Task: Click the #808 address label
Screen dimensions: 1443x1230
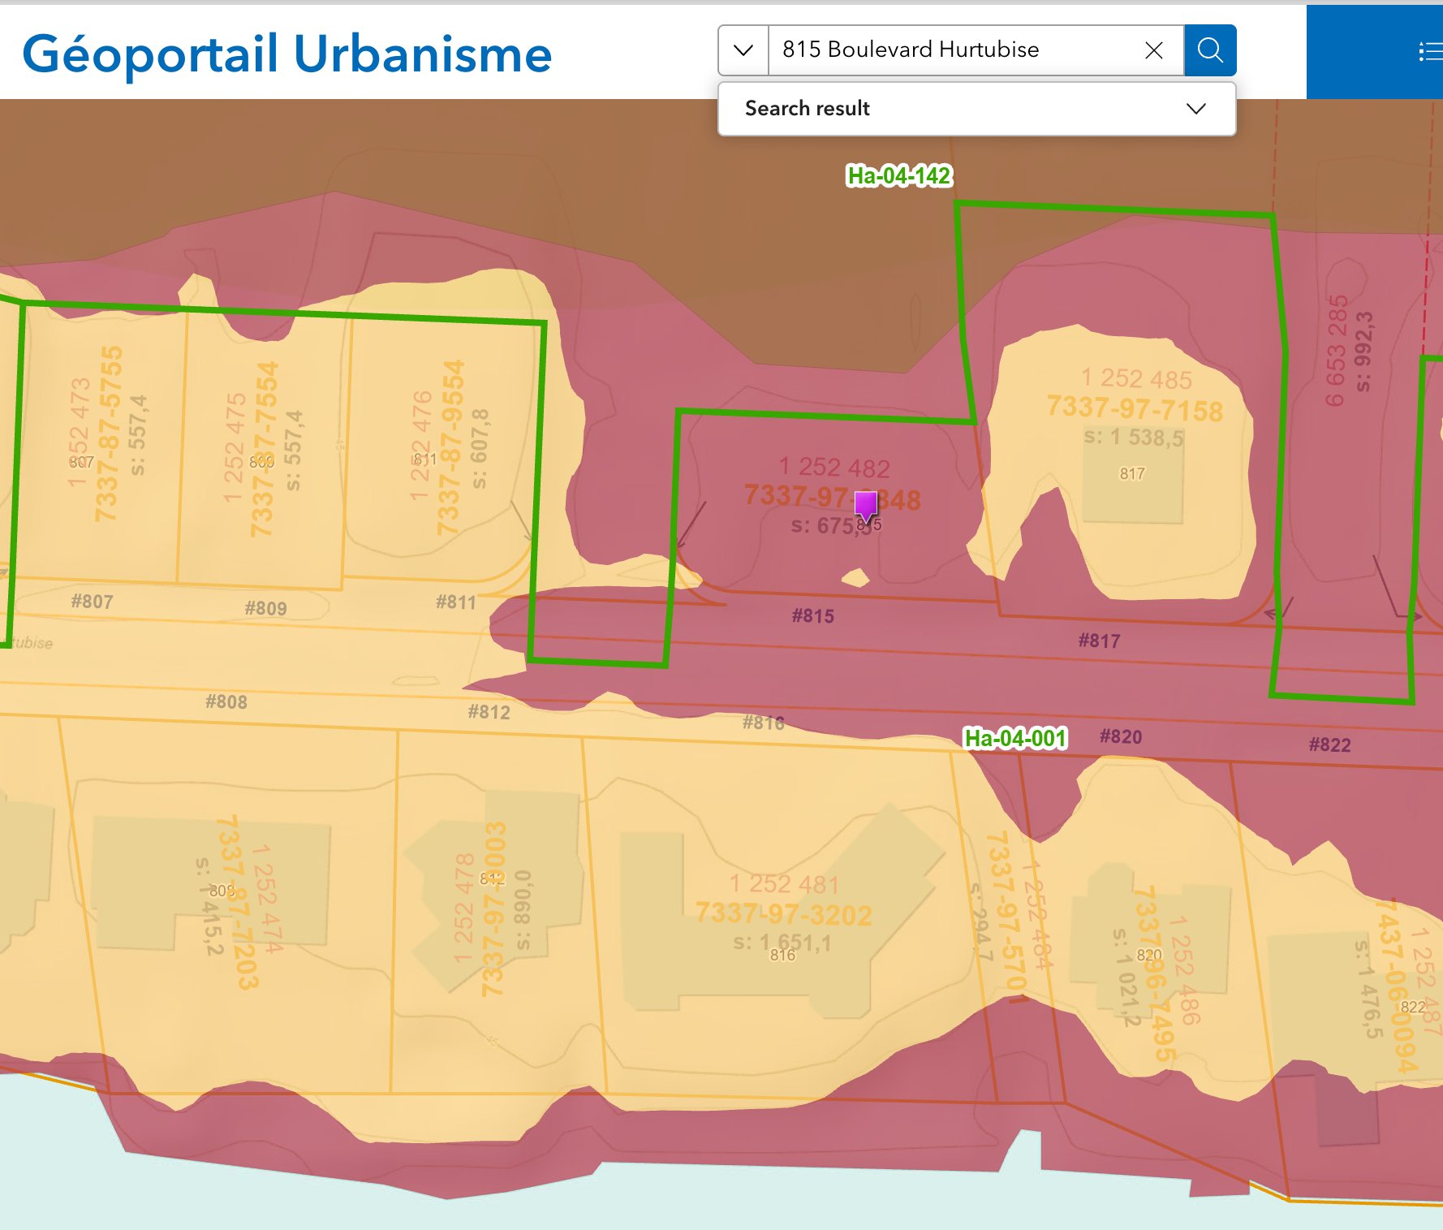Action: pyautogui.click(x=226, y=701)
